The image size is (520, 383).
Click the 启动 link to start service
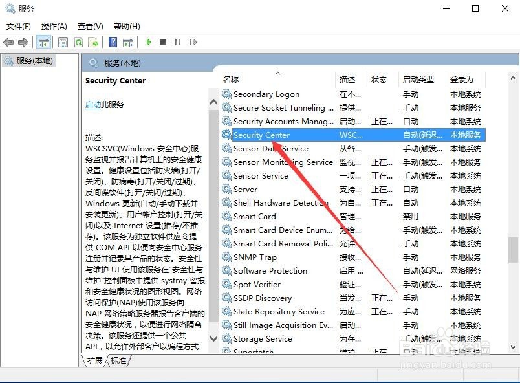coord(93,105)
